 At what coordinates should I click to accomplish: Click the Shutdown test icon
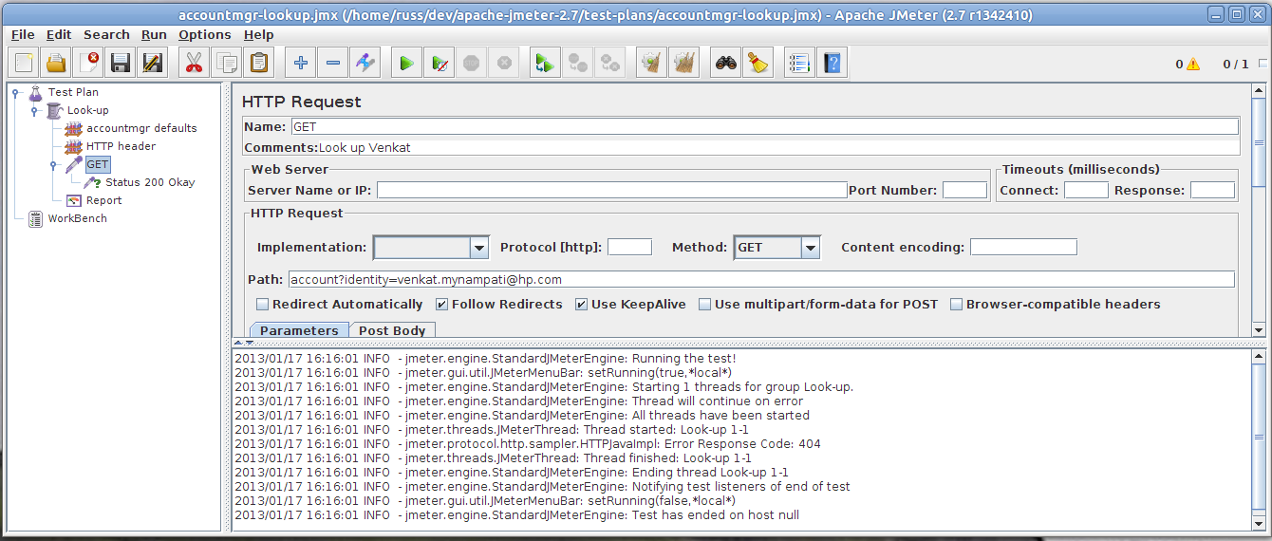pyautogui.click(x=503, y=64)
